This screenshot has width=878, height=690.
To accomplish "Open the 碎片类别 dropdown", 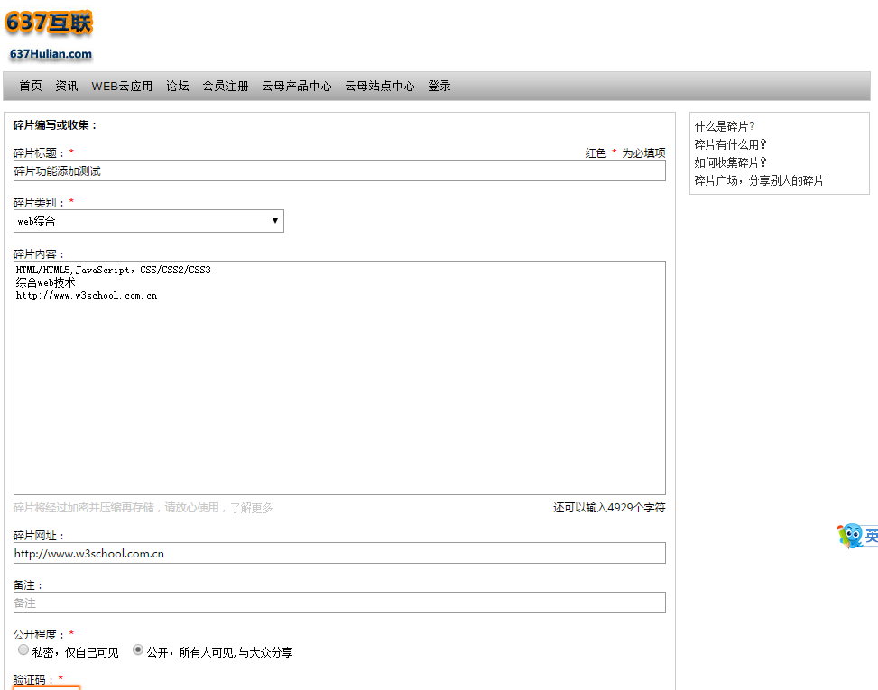I will (x=149, y=221).
